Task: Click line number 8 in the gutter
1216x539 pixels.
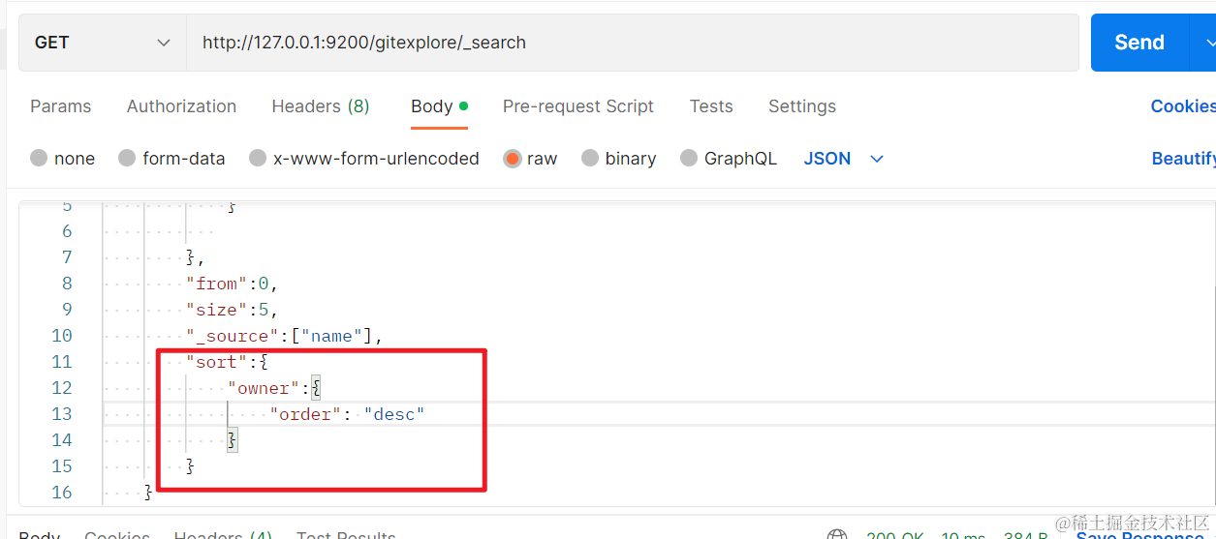Action: pyautogui.click(x=67, y=284)
